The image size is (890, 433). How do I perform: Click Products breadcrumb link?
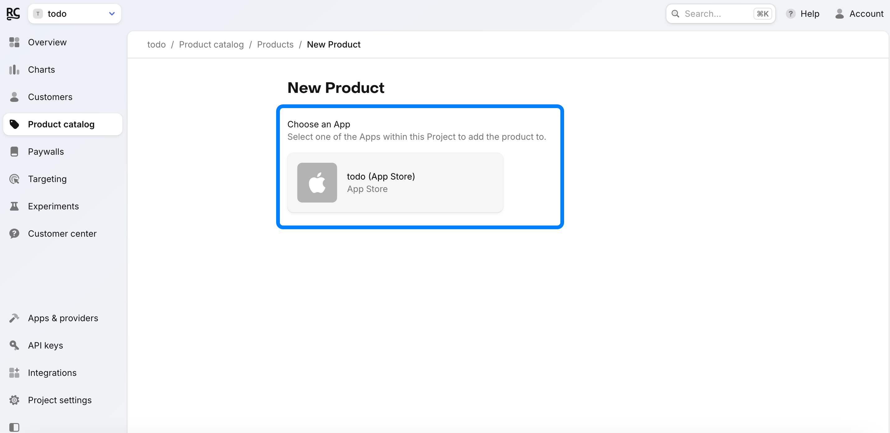pyautogui.click(x=275, y=44)
